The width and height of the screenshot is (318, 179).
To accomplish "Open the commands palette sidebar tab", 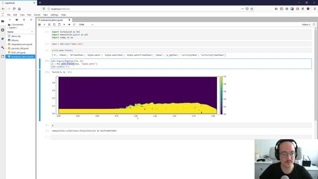I will pos(2,39).
